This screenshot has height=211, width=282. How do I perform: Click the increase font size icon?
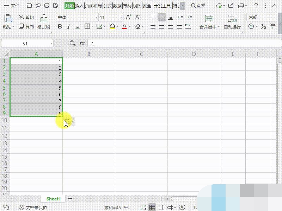click(128, 17)
